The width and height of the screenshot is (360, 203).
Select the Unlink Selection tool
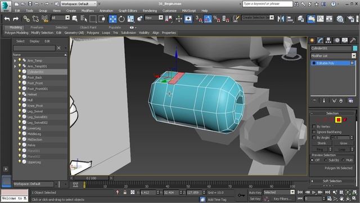pyautogui.click(x=35, y=19)
